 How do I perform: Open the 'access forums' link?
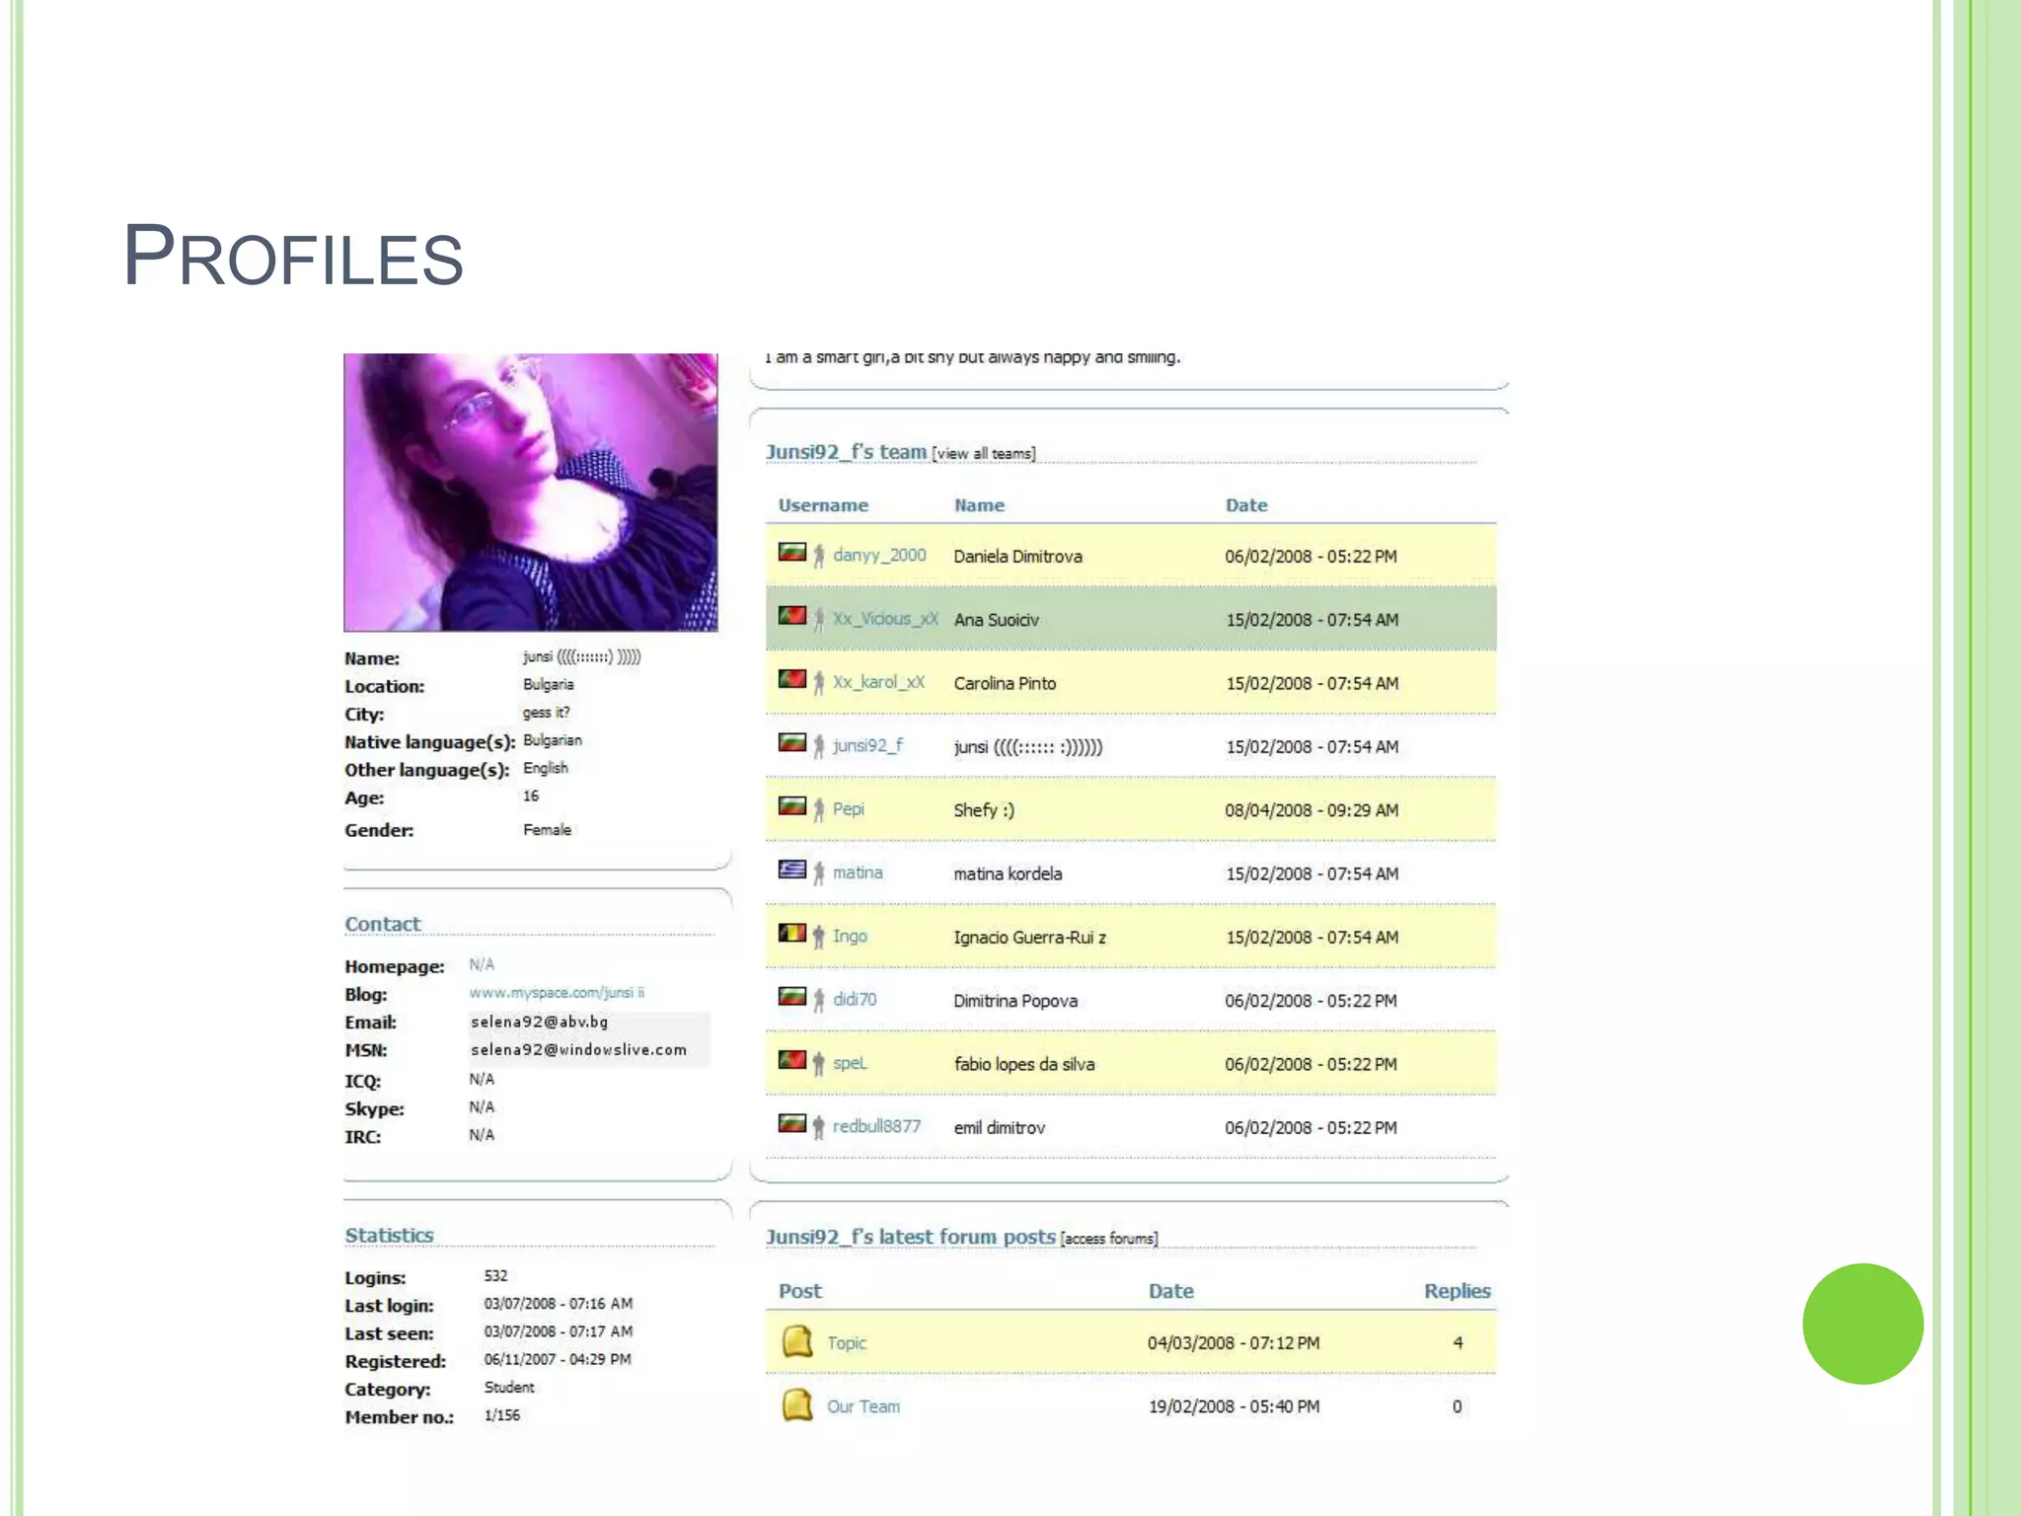(1109, 1239)
